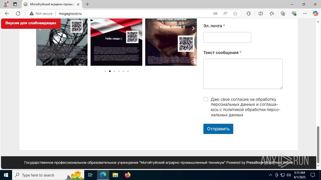The image size is (321, 180).
Task: Reload the mogagrocol.ru page
Action: [x=18, y=13]
